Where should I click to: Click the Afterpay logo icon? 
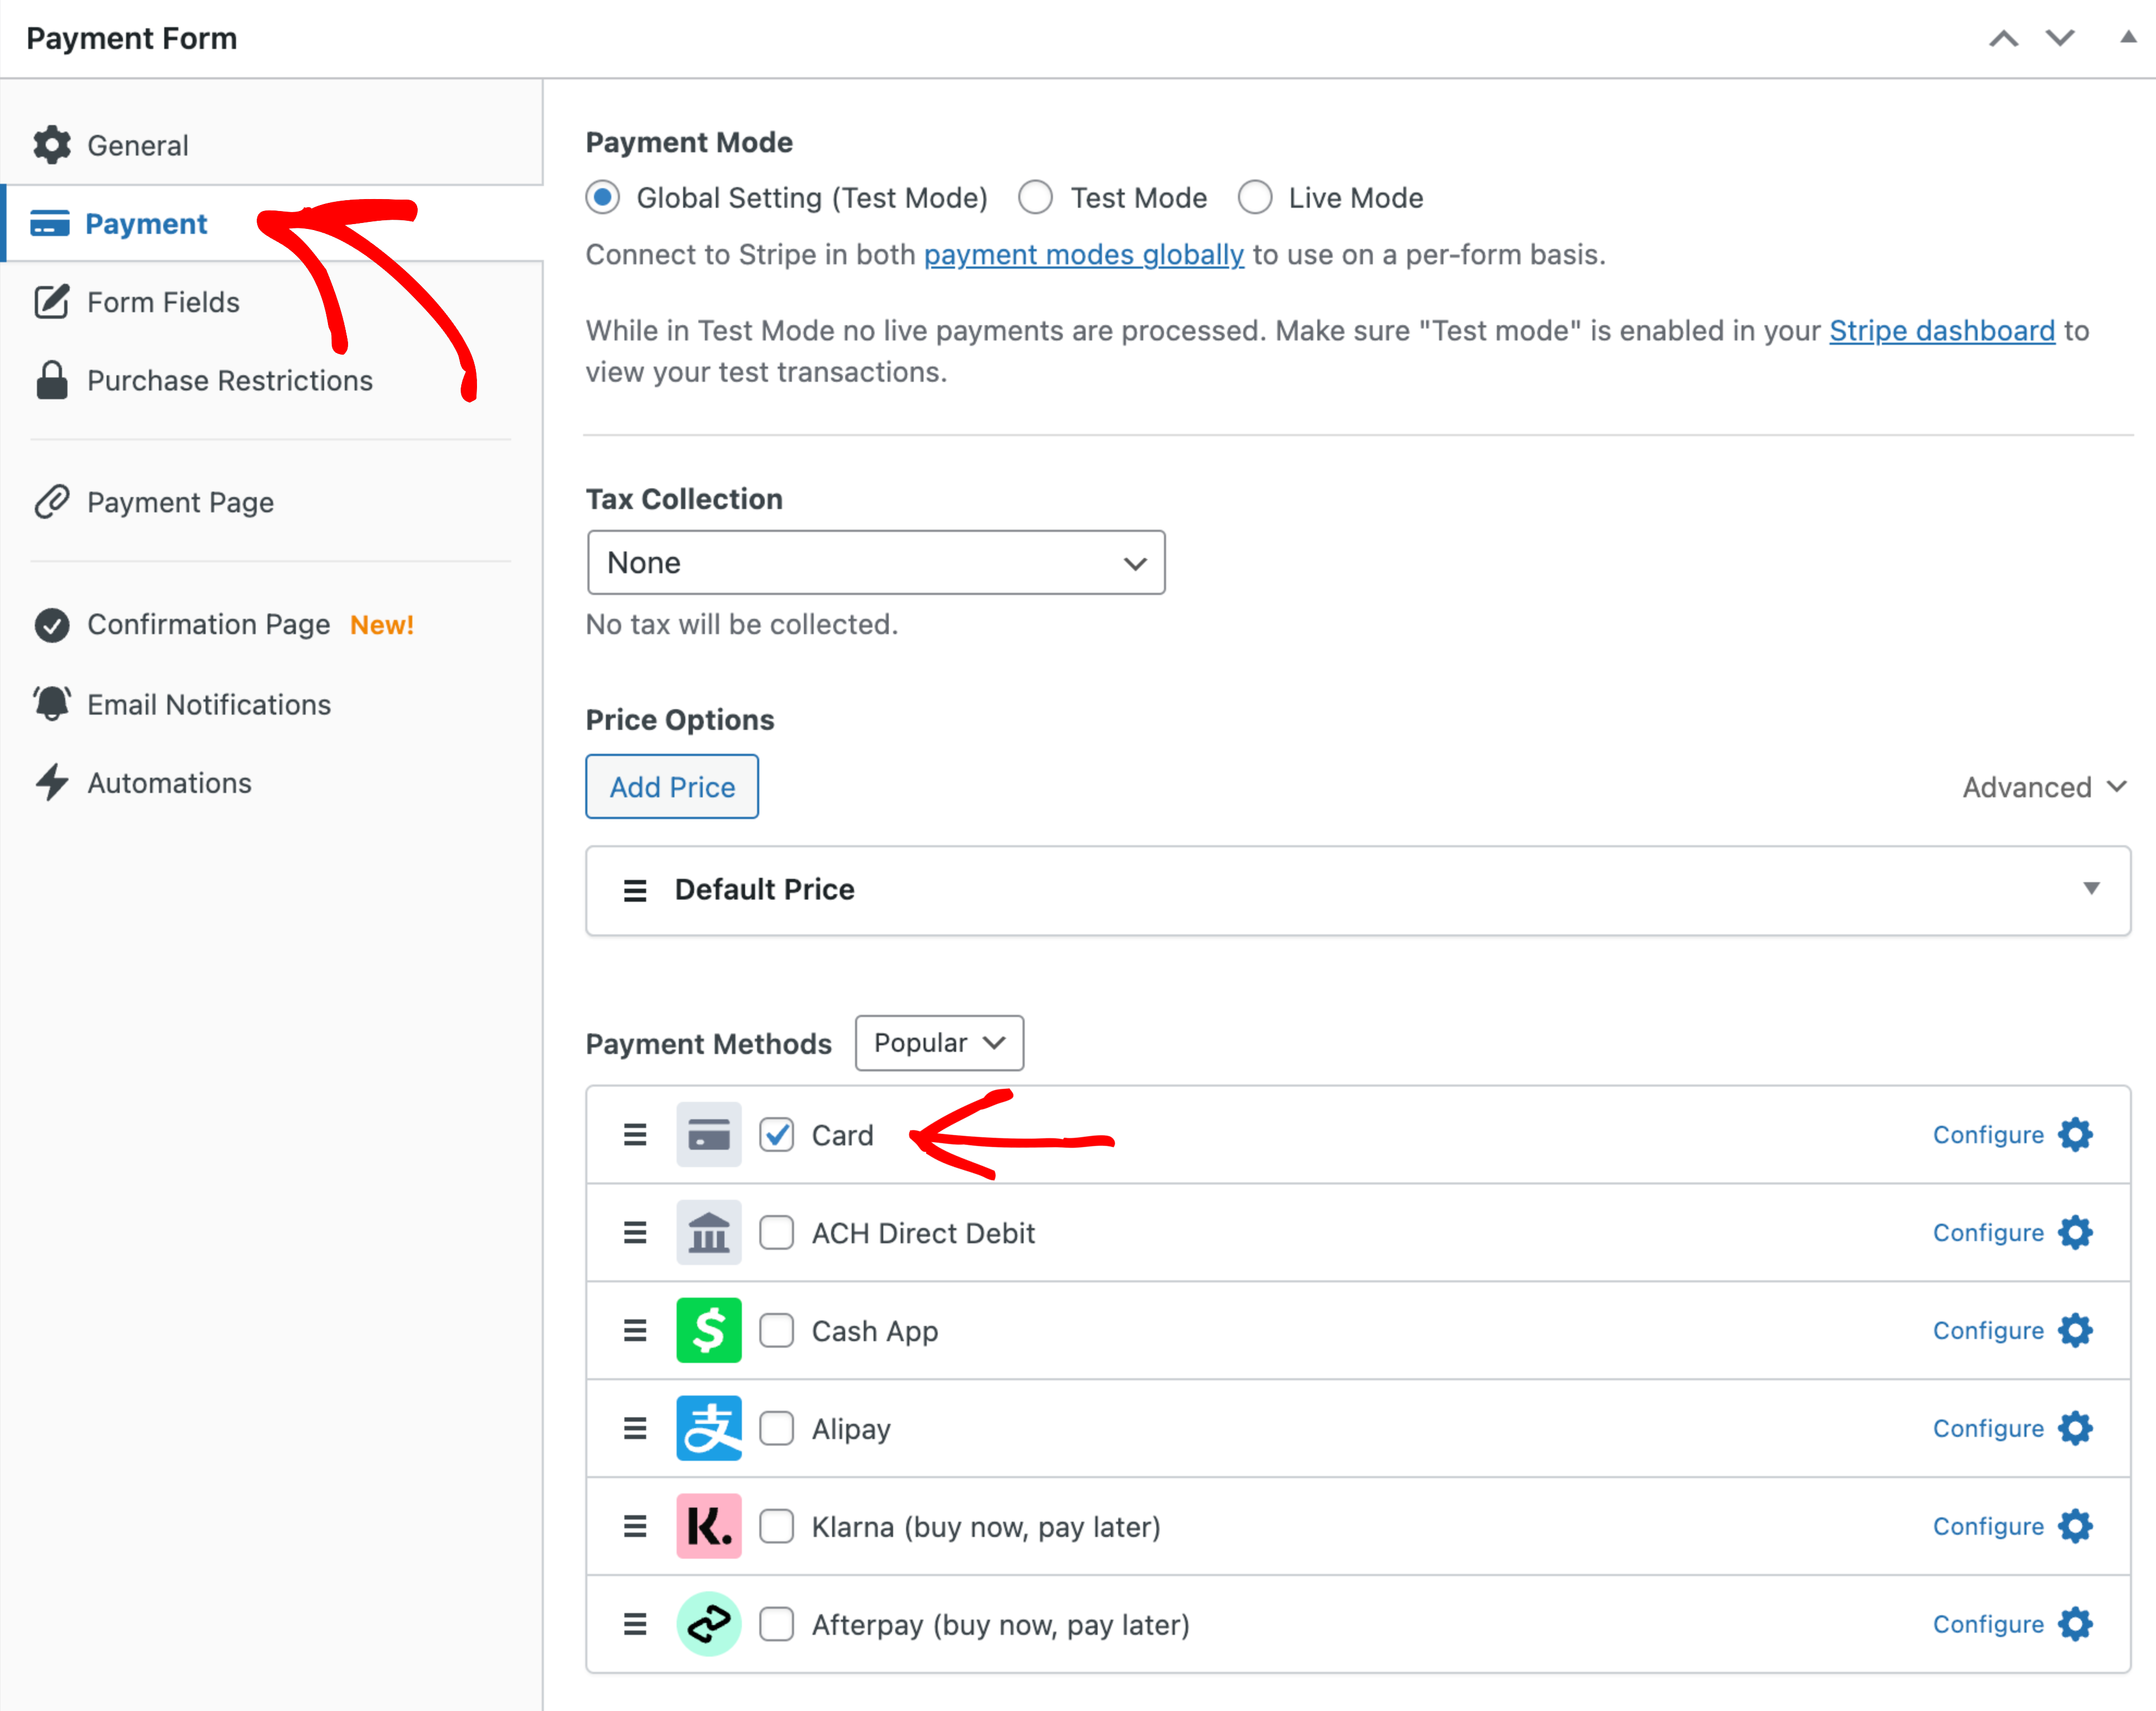(x=708, y=1624)
